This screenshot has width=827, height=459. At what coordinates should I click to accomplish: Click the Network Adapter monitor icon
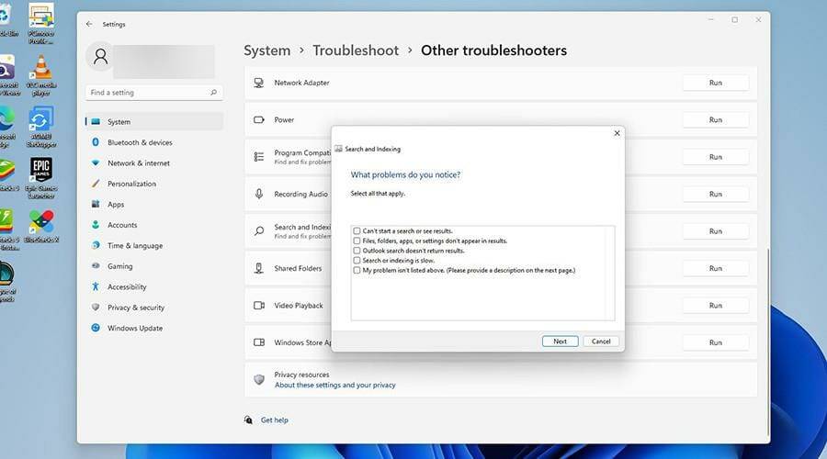[x=259, y=83]
